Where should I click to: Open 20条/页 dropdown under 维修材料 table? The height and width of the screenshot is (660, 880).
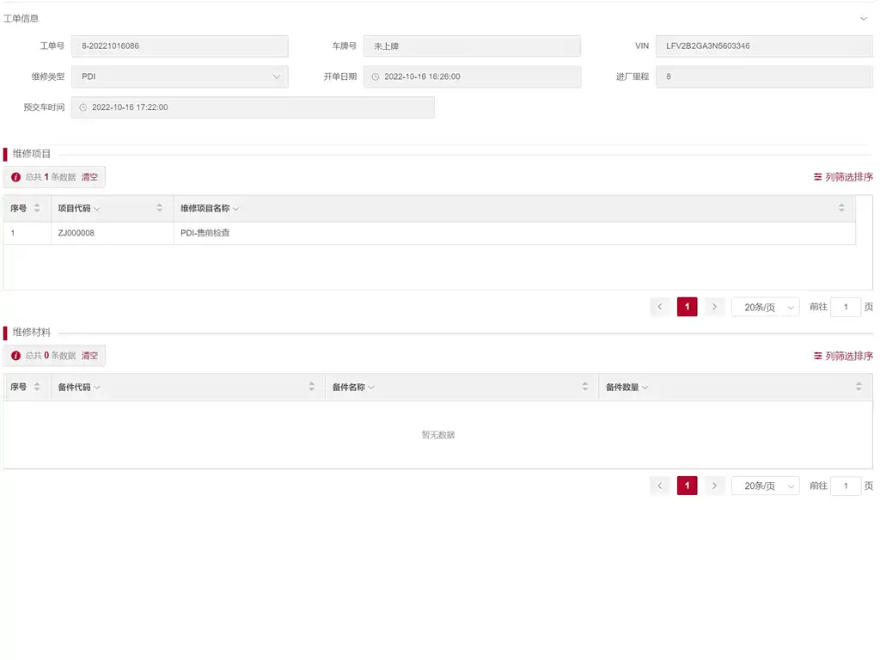766,486
